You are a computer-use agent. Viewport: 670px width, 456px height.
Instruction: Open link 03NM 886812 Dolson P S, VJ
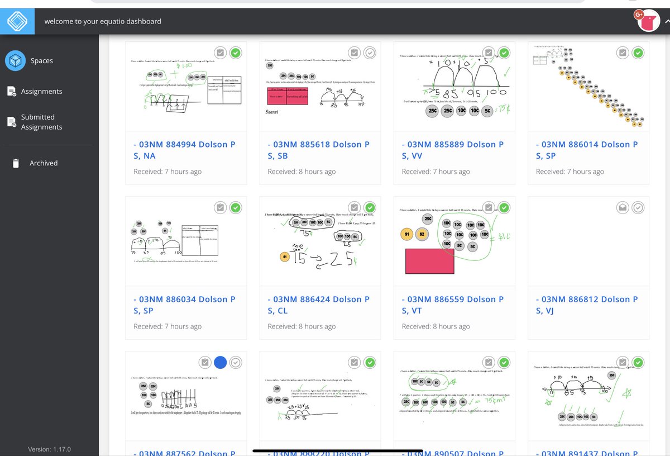pyautogui.click(x=587, y=305)
